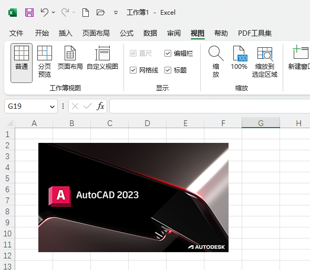Viewport: 310px width, 270px height.
Task: Select column C header
Action: [110, 123]
